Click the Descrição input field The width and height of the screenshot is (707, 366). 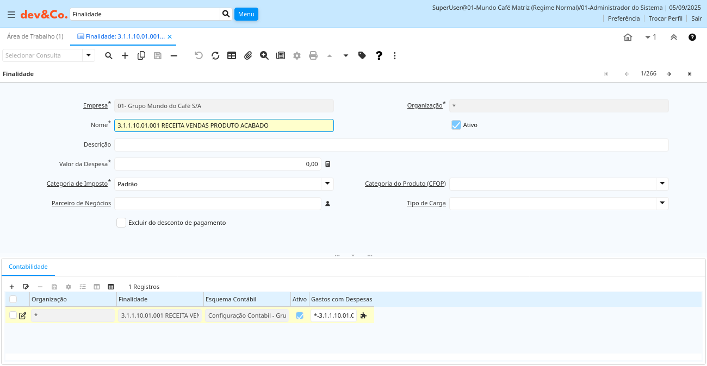pos(391,145)
